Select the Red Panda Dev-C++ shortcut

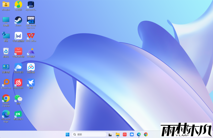[x=31, y=20]
